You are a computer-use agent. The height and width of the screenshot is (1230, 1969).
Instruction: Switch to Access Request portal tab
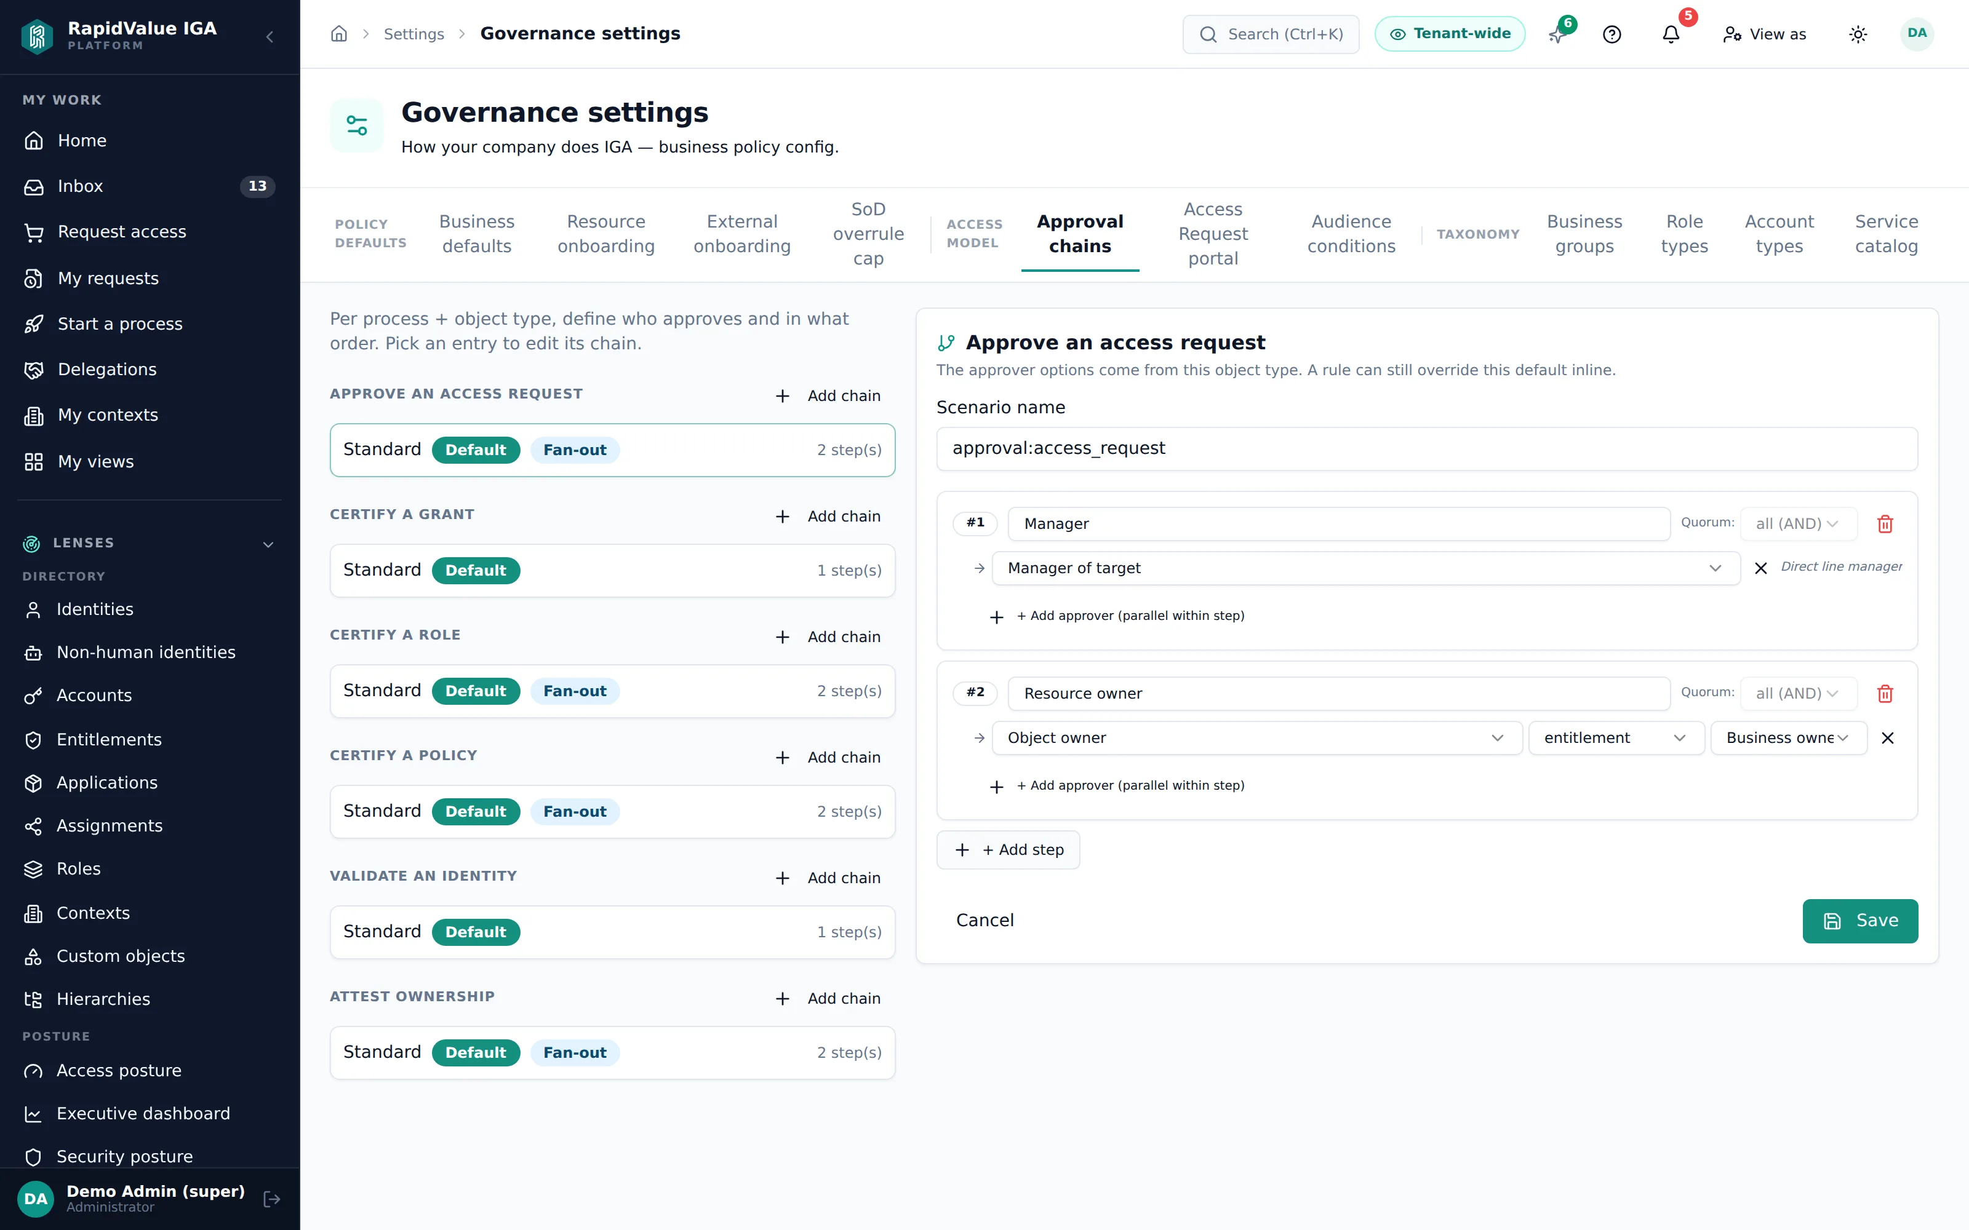coord(1213,234)
